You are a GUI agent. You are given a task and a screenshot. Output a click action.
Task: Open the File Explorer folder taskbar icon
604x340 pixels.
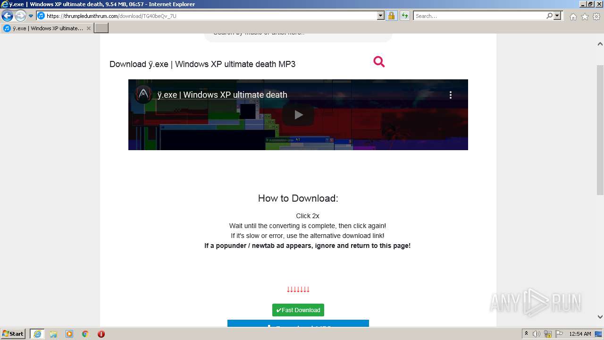53,334
